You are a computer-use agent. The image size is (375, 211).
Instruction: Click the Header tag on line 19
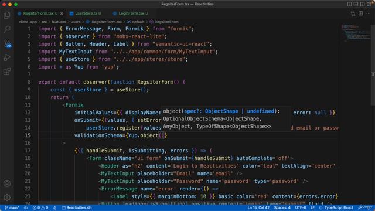coord(110,166)
